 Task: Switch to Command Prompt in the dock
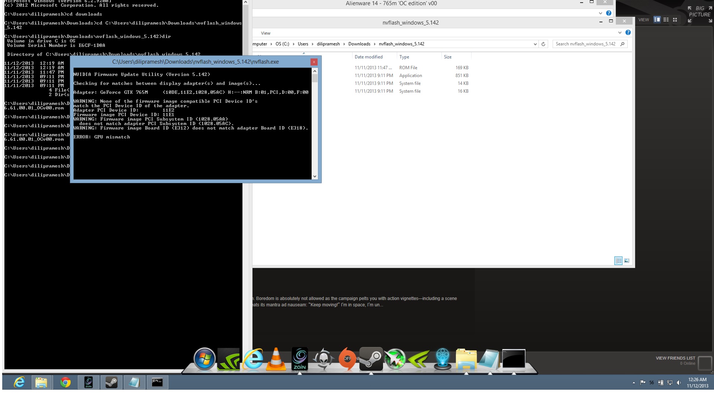pyautogui.click(x=514, y=359)
